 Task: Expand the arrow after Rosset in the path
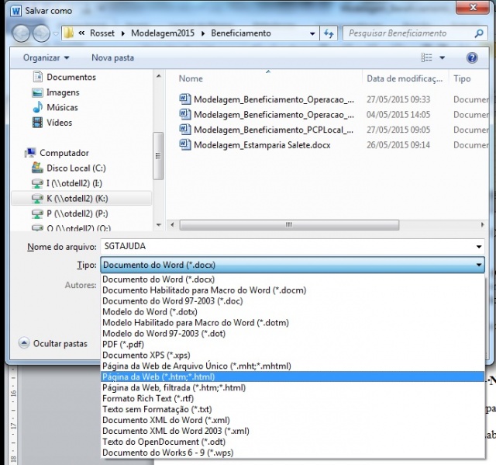(x=123, y=33)
